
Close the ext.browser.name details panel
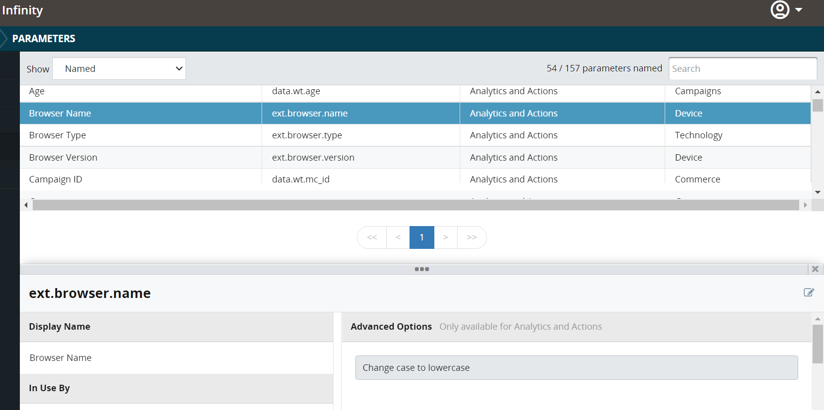pyautogui.click(x=815, y=269)
